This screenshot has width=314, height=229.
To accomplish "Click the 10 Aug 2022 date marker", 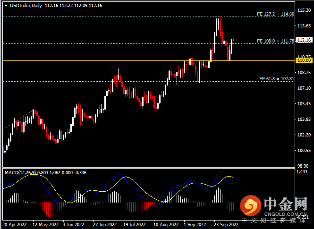I will (166, 225).
